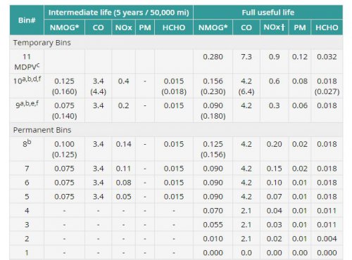352x260 pixels.
Task: Select the 0.14 NOx value in bin 8
Action: click(x=124, y=144)
